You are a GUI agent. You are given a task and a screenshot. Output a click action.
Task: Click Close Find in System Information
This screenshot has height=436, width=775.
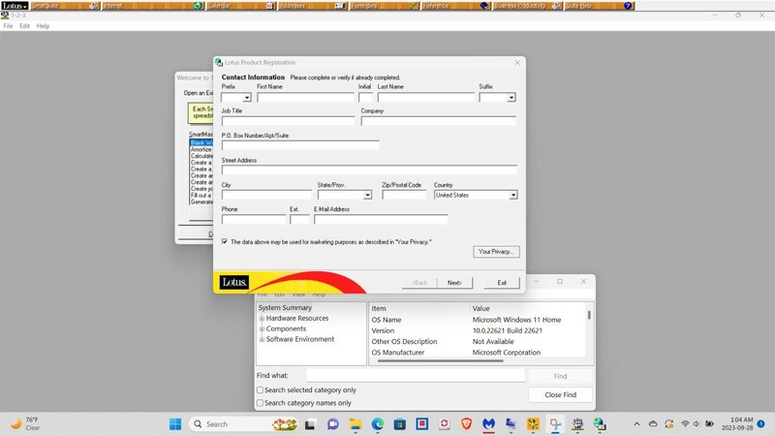tap(561, 394)
